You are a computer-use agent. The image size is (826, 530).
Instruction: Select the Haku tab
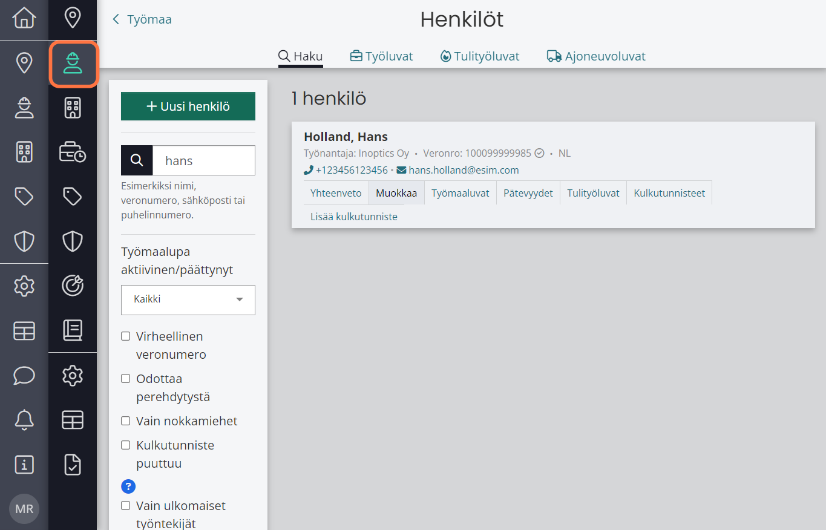(301, 56)
